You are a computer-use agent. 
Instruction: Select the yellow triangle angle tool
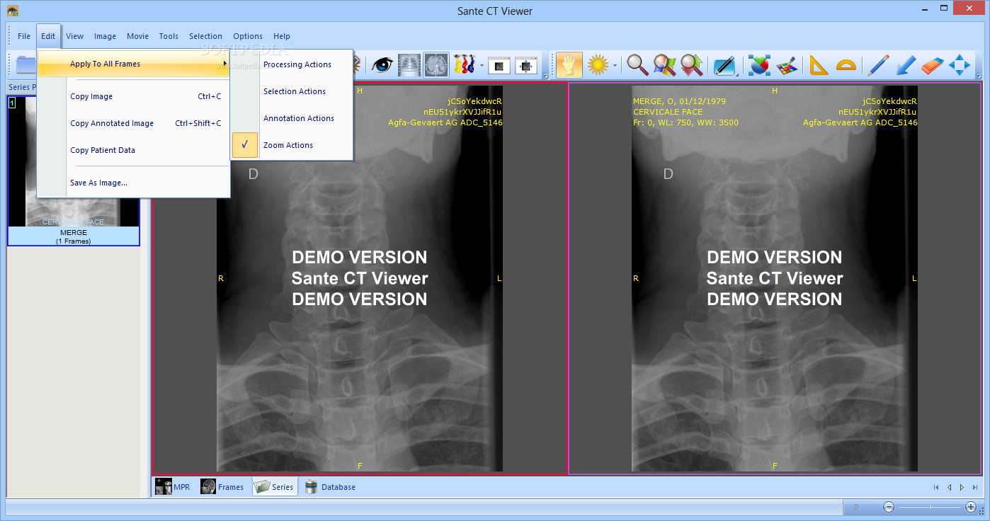(819, 65)
